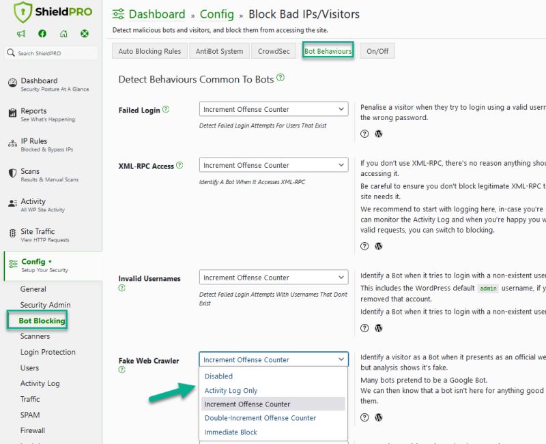Open the XML-RPC Access dropdown
This screenshot has height=444, width=546.
(274, 165)
